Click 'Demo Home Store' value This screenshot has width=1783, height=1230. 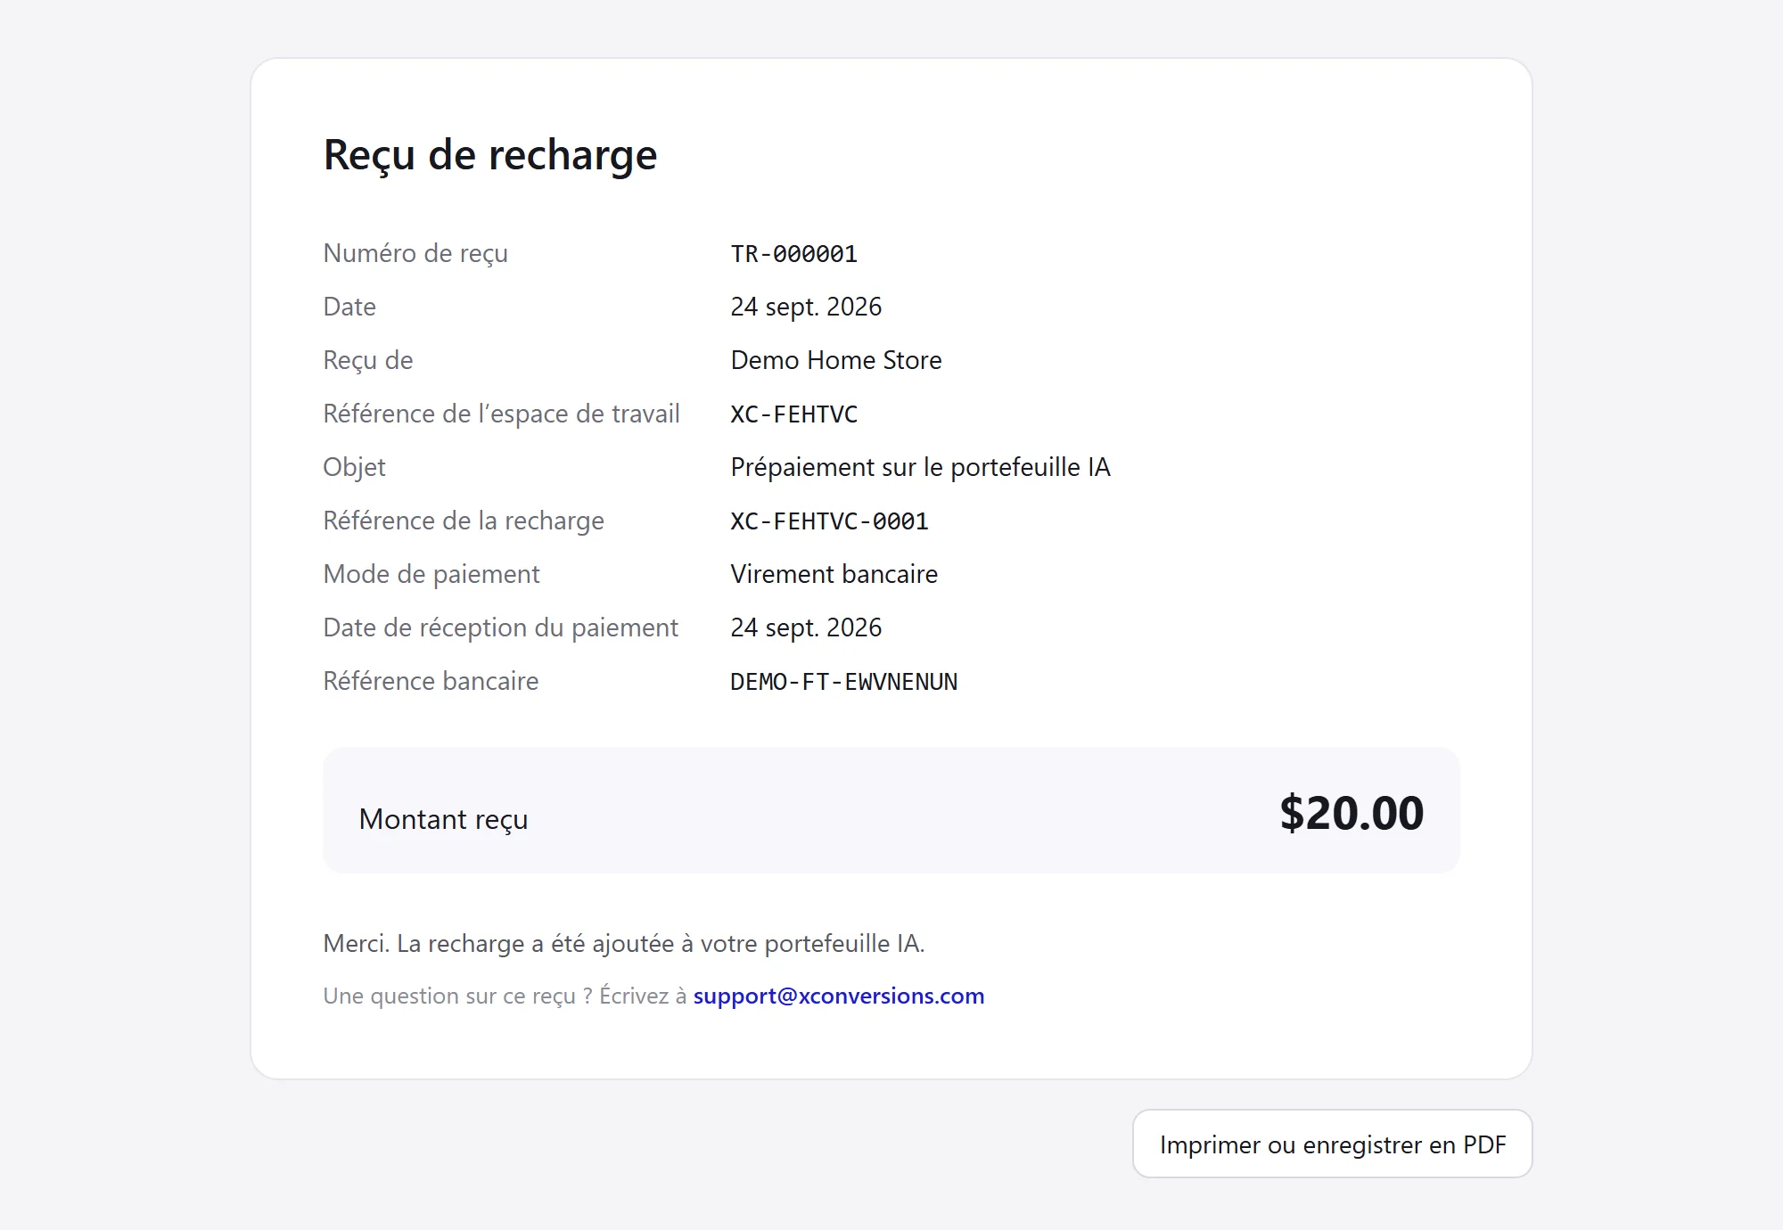(836, 360)
